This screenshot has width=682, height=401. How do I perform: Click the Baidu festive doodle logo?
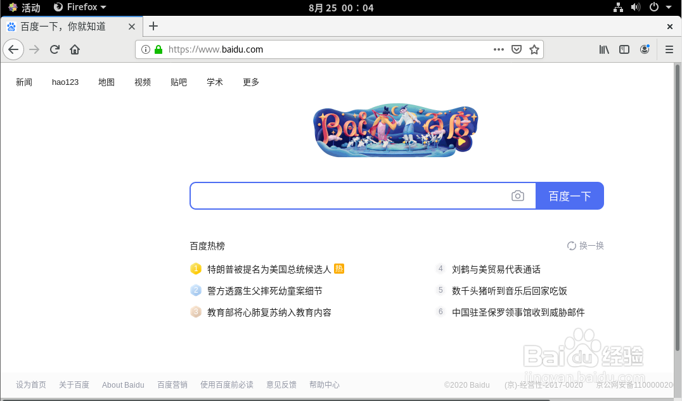coord(396,130)
